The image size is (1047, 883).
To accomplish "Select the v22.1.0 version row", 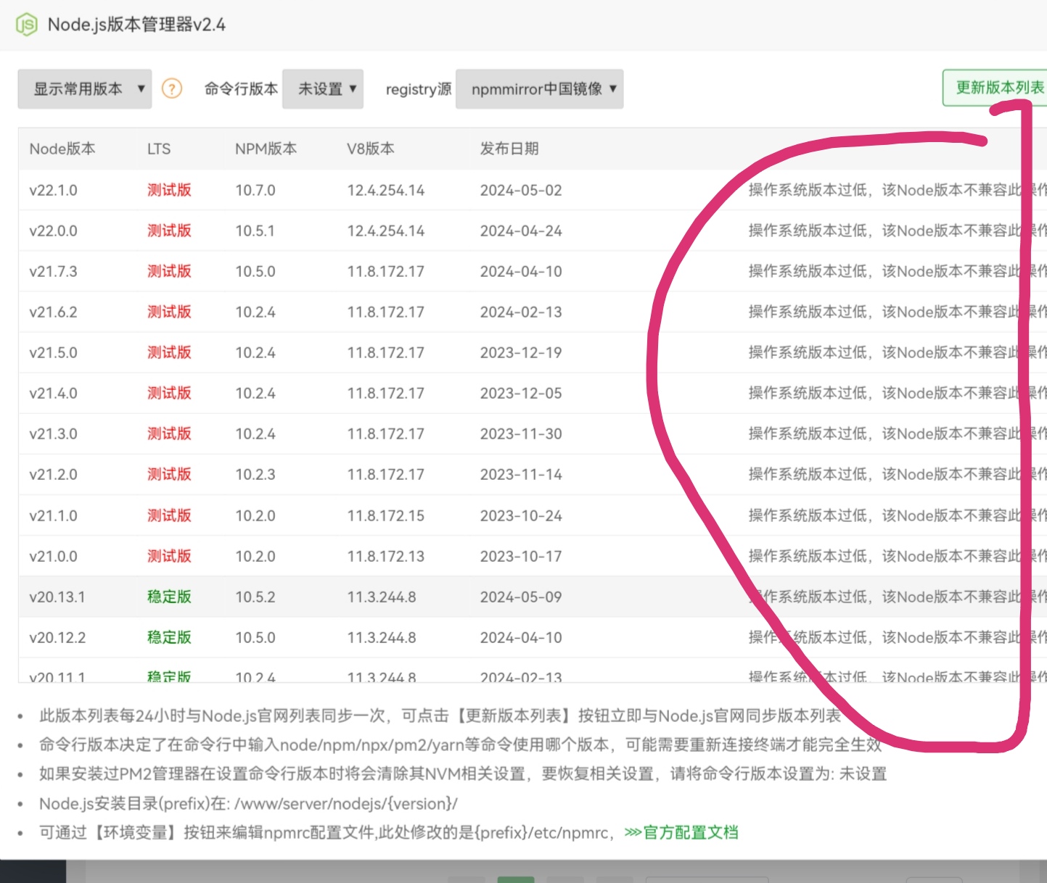I will (533, 190).
